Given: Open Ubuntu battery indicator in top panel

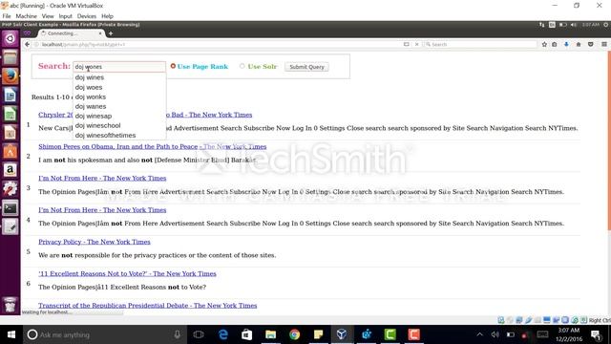Looking at the screenshot, I should (x=562, y=25).
